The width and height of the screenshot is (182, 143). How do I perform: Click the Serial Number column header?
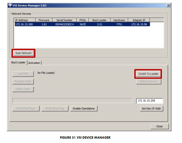(x=64, y=20)
